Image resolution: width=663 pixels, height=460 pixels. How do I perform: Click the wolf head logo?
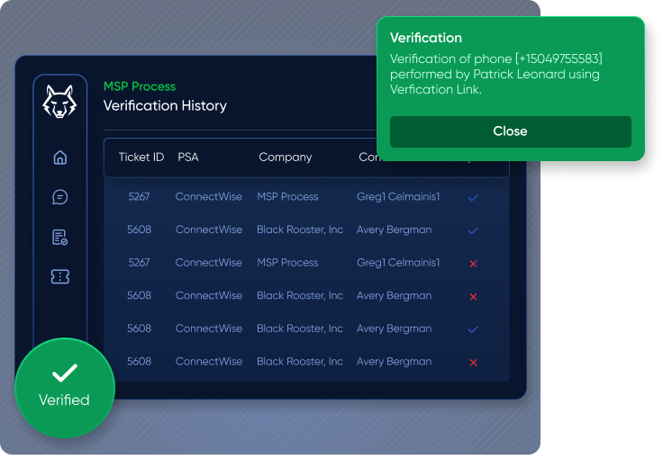(60, 102)
